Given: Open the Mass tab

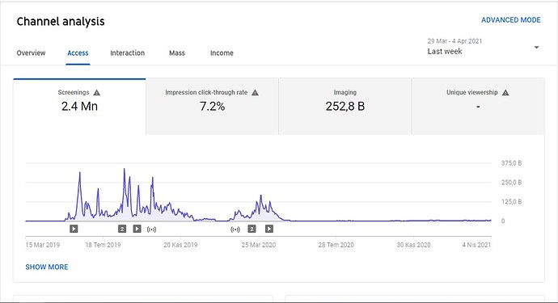Looking at the screenshot, I should [177, 53].
